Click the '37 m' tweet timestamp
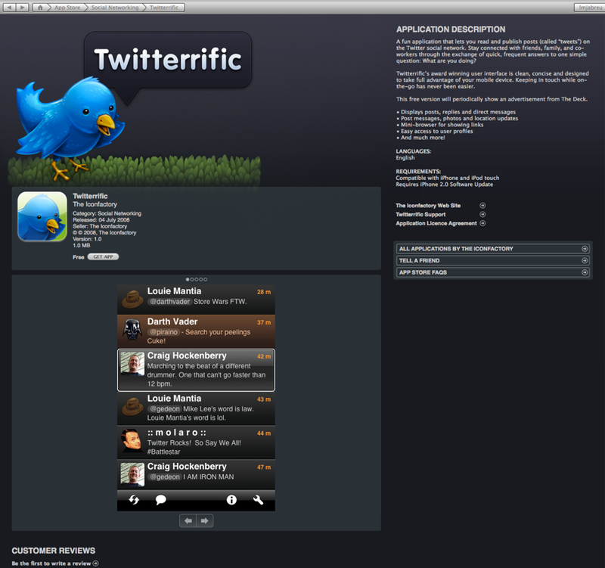Viewport: 605px width, 568px height. click(x=264, y=322)
